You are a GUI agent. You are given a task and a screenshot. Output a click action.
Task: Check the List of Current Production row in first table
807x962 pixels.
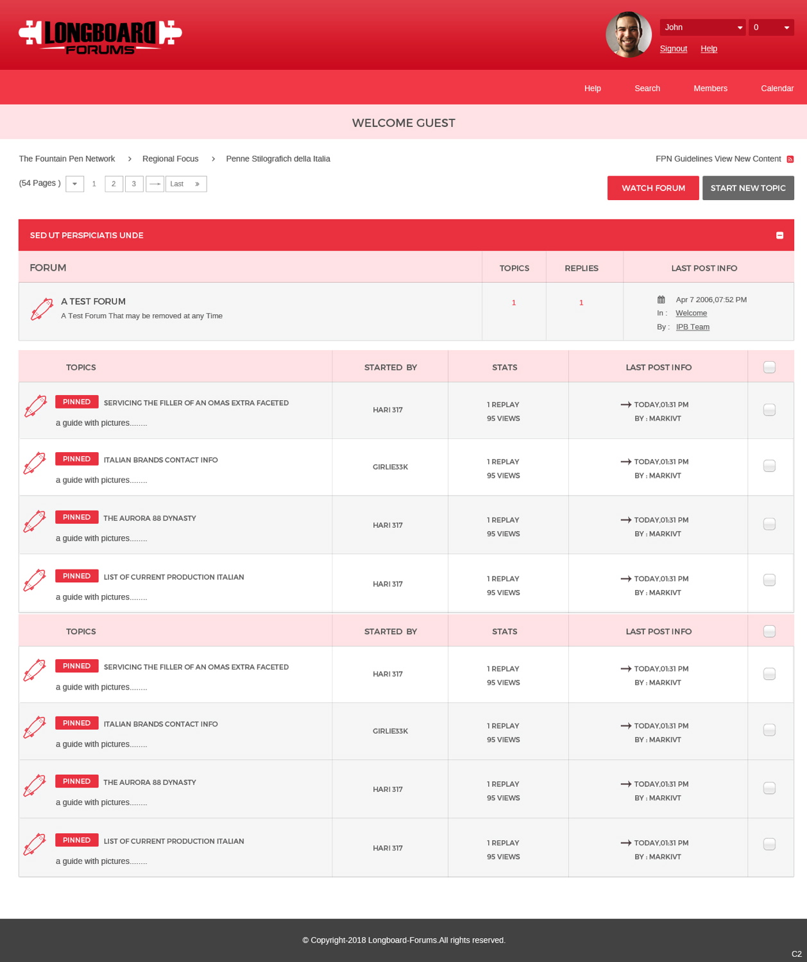point(769,580)
